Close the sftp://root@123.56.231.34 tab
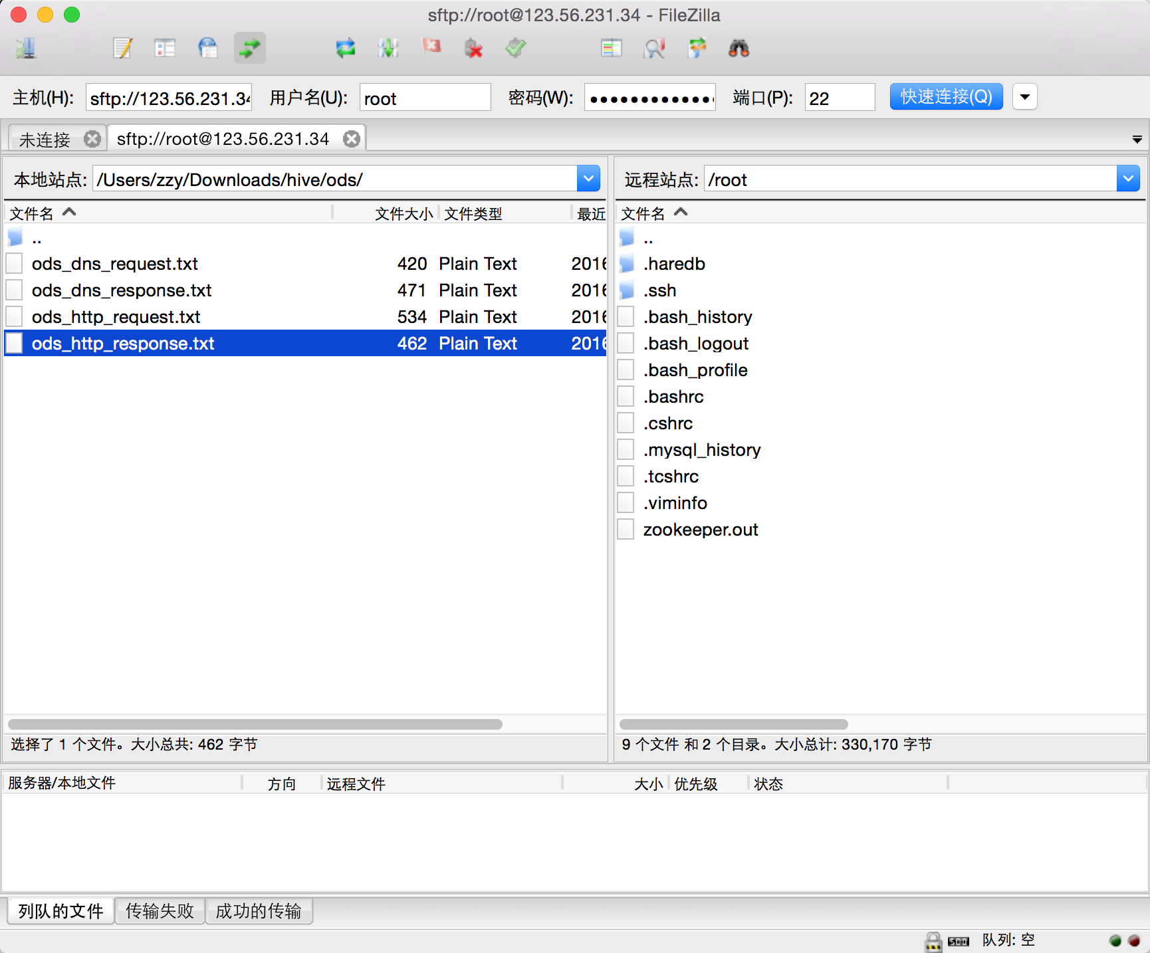 (352, 139)
